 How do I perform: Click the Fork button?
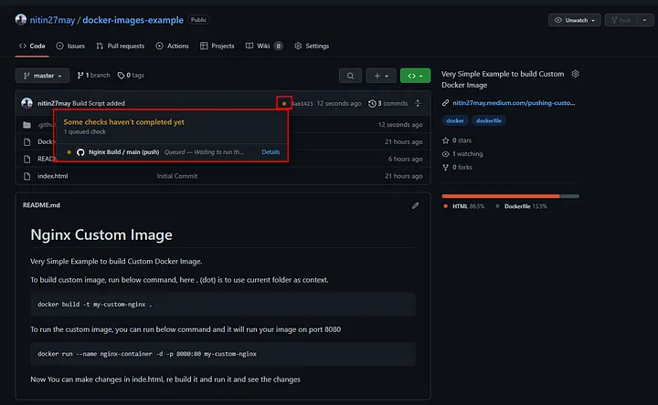(x=621, y=20)
